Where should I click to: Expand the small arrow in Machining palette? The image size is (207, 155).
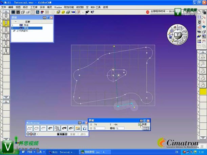(x=38, y=134)
